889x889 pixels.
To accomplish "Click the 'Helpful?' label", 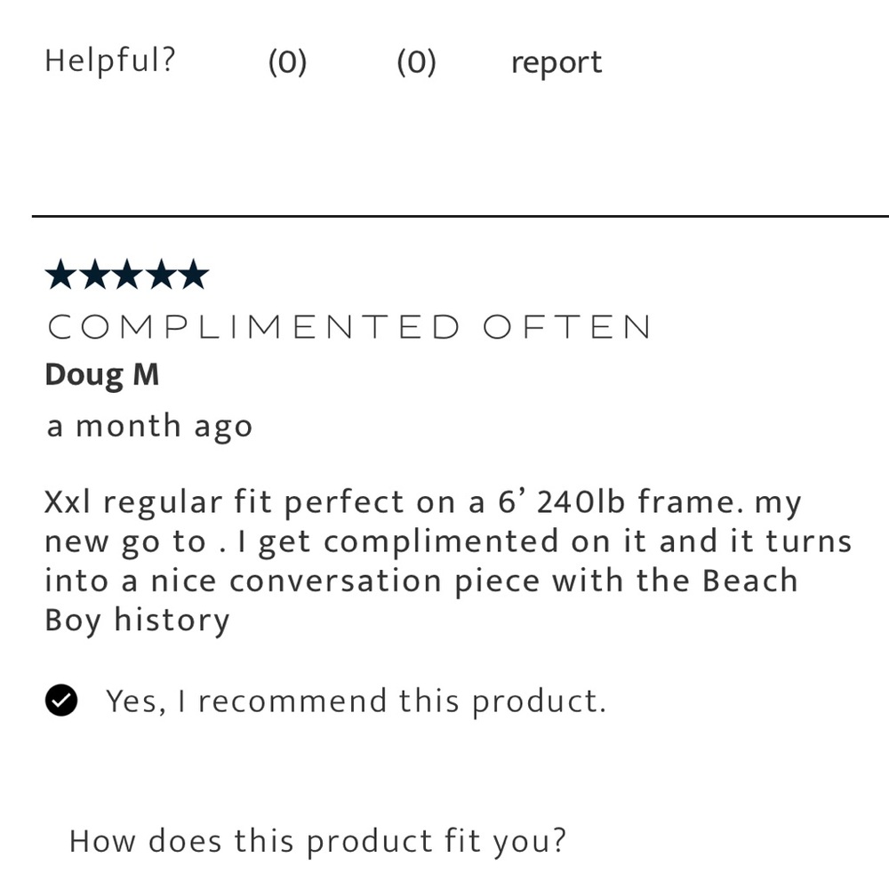I will point(110,60).
